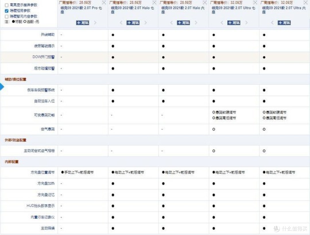310x235 pixels.
Task: Remove the 2.0T Ultra 七座 column with X
Action: click(255, 3)
